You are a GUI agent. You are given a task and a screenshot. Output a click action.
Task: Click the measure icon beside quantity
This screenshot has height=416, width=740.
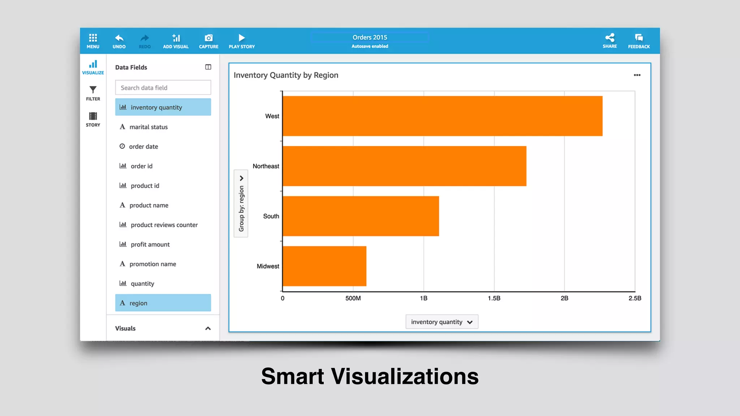click(123, 283)
